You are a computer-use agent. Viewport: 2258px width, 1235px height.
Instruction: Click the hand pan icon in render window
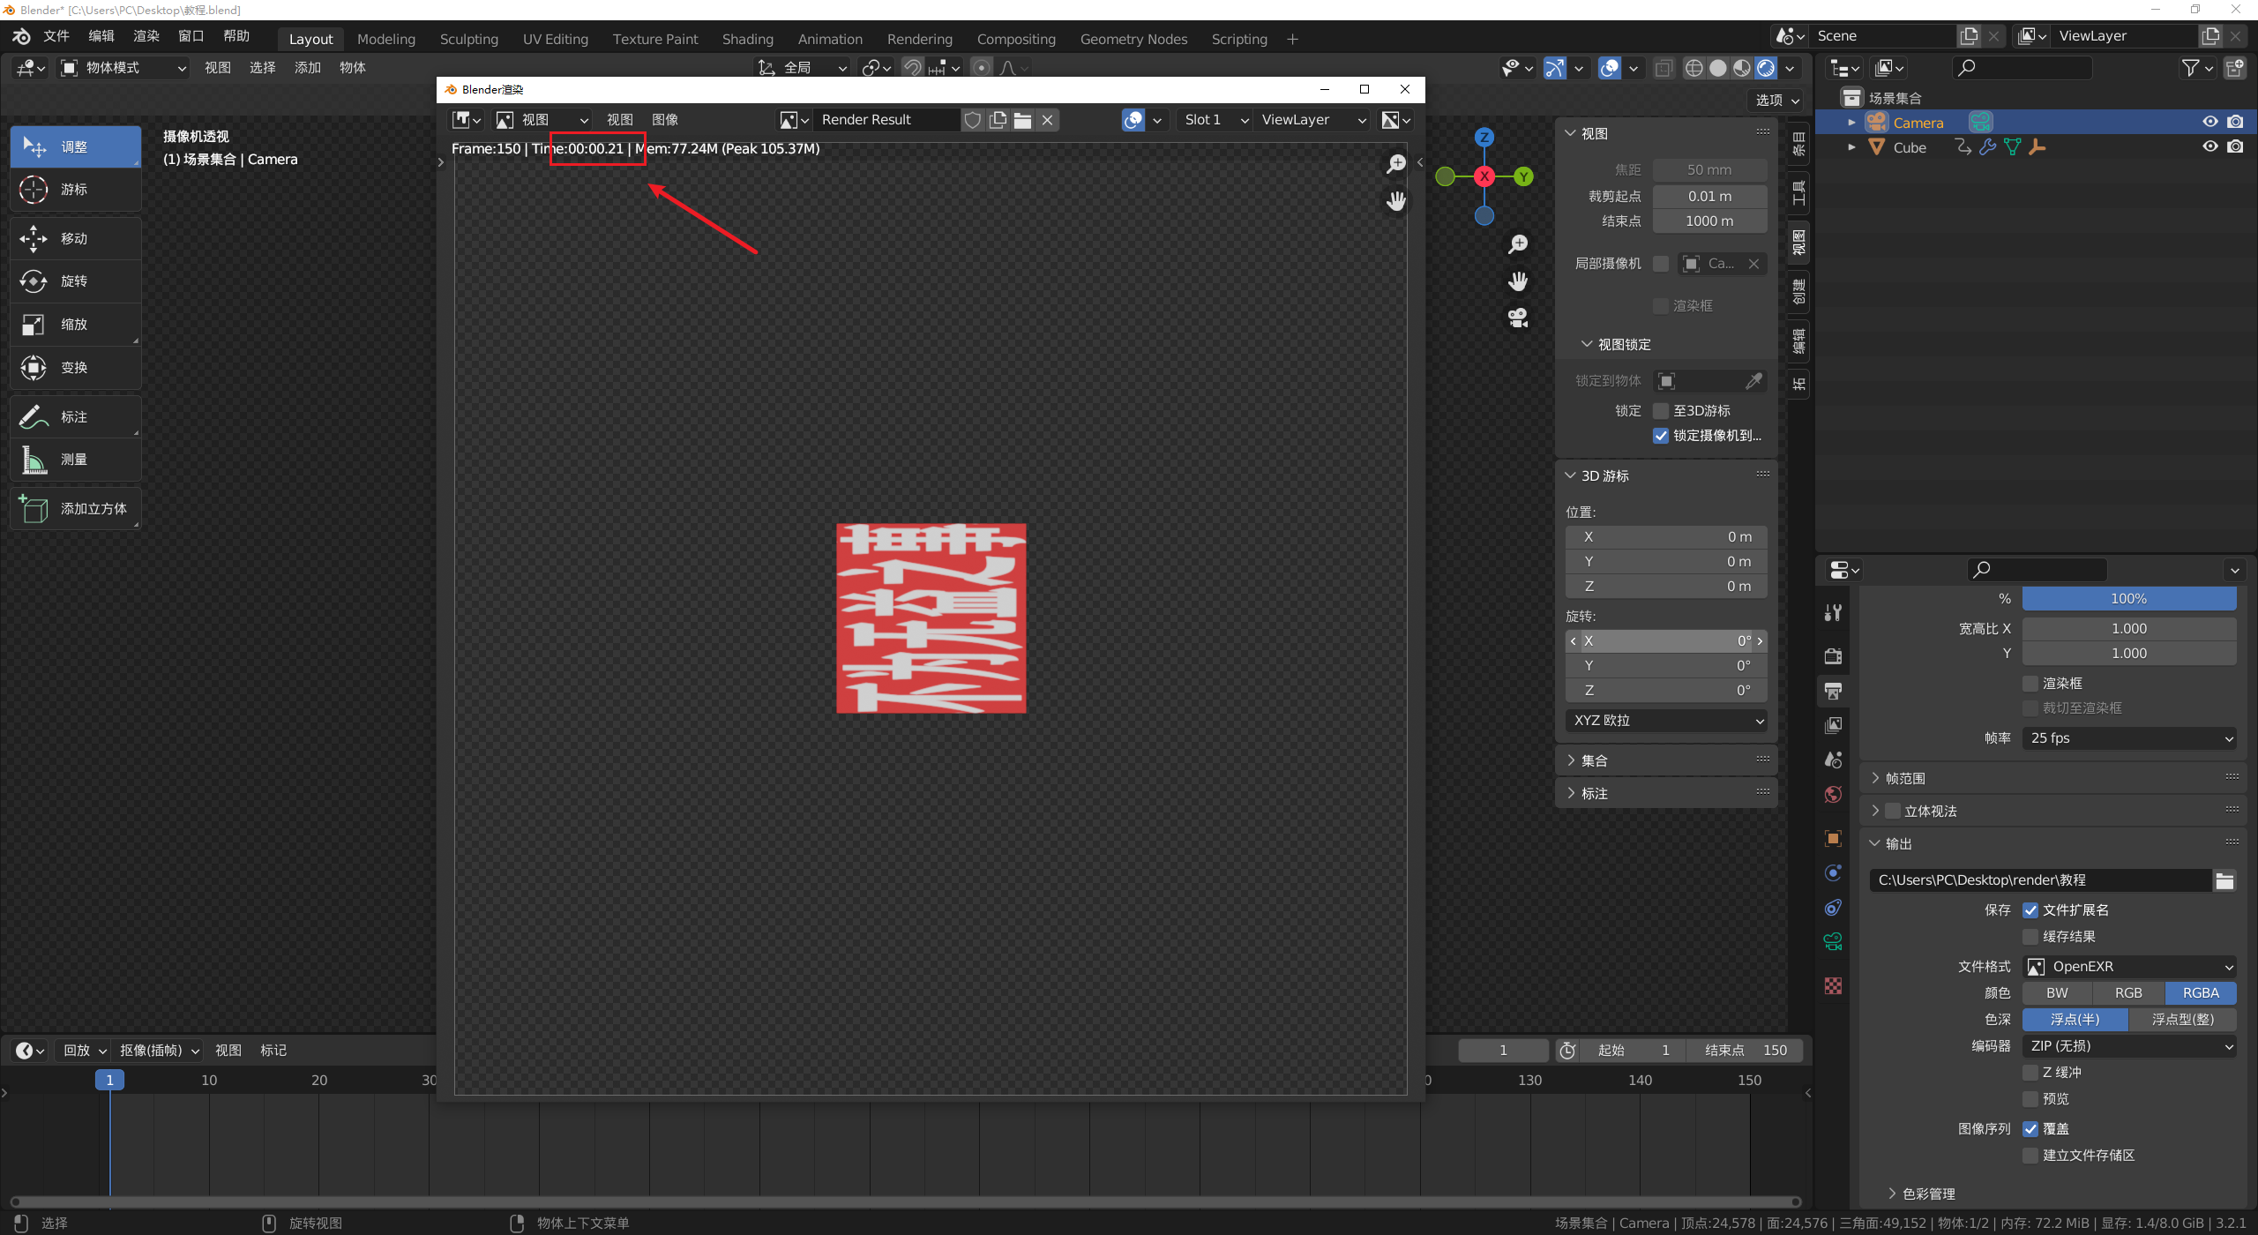(1395, 201)
